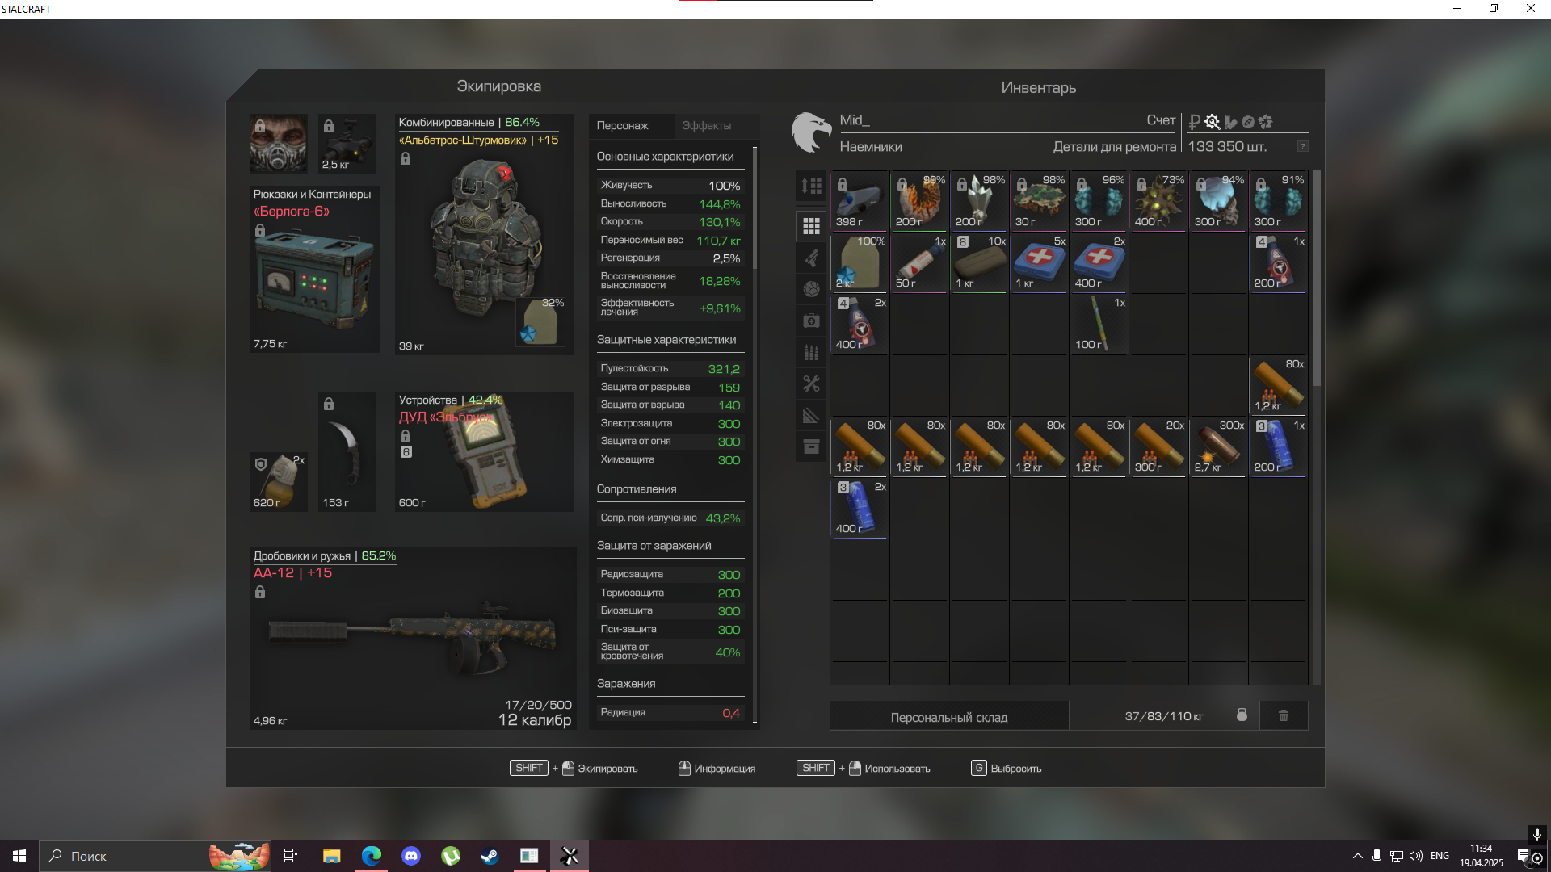
Task: Select the grenade slot weighing 620 г
Action: click(278, 482)
